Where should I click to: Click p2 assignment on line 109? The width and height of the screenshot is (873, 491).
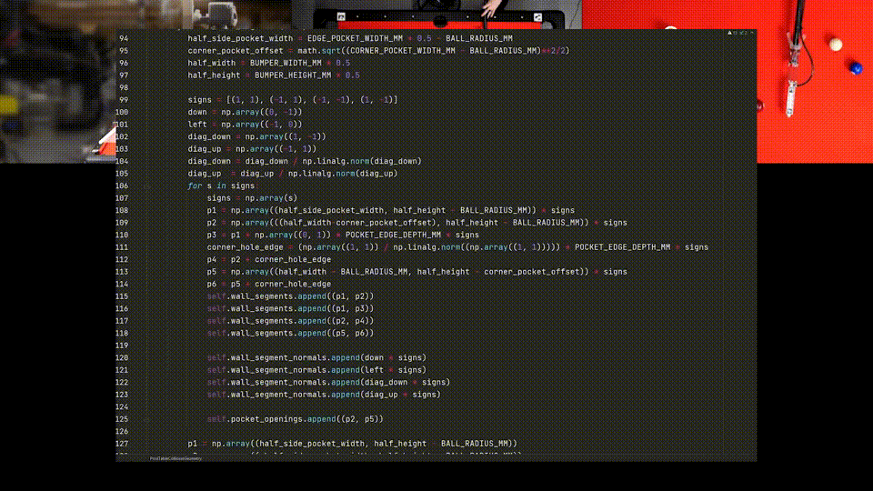(x=417, y=223)
